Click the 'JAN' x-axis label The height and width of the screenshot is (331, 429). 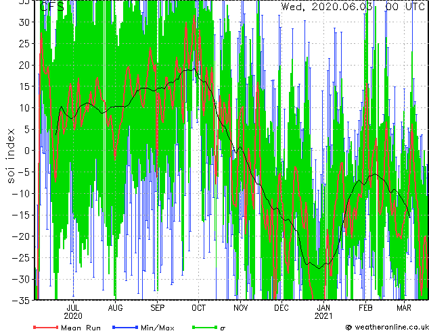point(323,308)
